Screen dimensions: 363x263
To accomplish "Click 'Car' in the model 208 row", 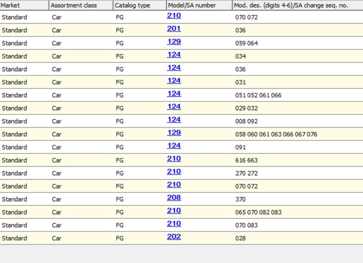I will pyautogui.click(x=57, y=199).
